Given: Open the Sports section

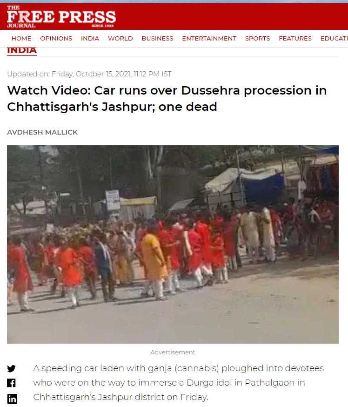Looking at the screenshot, I should [257, 38].
